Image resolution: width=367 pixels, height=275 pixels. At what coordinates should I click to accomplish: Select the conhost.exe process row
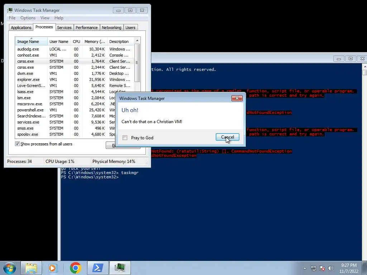point(75,55)
